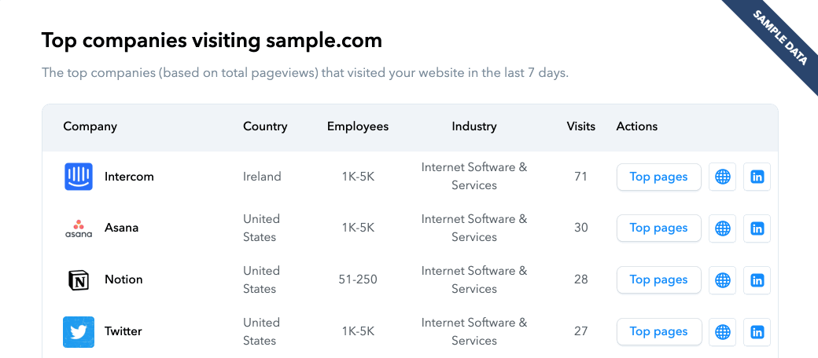Click the Notion company logo

[x=79, y=280]
